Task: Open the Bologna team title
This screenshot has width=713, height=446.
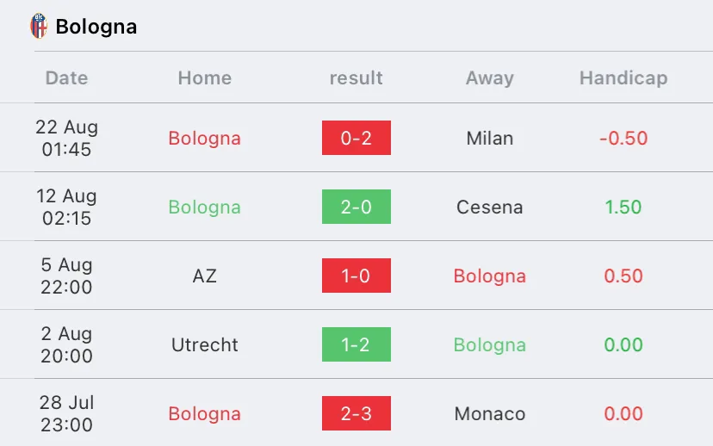Action: (x=96, y=27)
